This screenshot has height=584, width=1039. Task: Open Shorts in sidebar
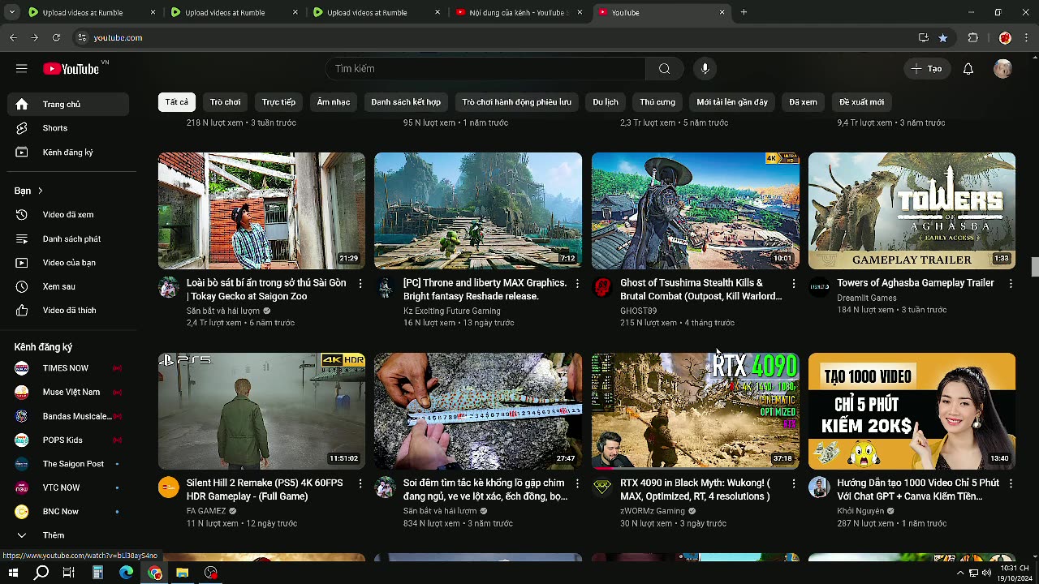tap(68, 128)
